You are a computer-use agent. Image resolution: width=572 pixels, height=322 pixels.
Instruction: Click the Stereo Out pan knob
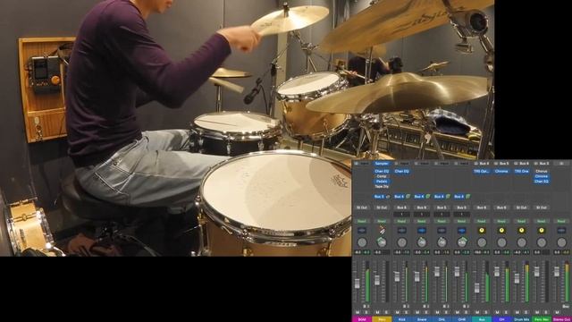click(562, 242)
